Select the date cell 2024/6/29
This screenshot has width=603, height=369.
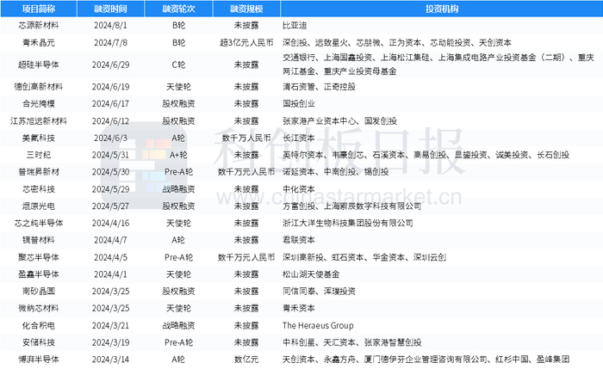[x=111, y=65]
